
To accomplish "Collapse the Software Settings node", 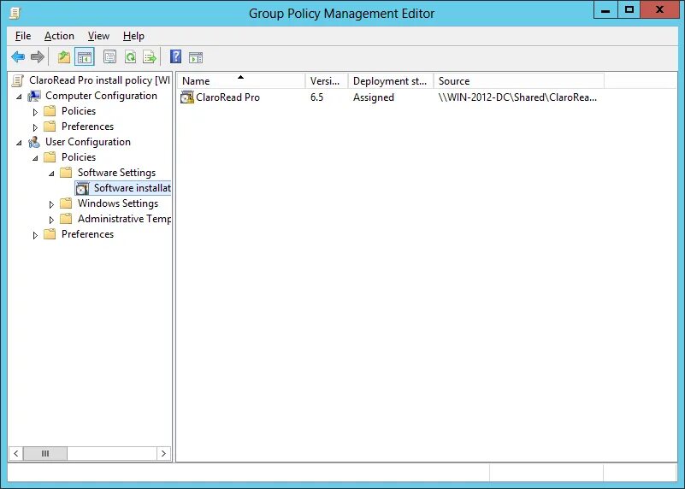I will 51,174.
